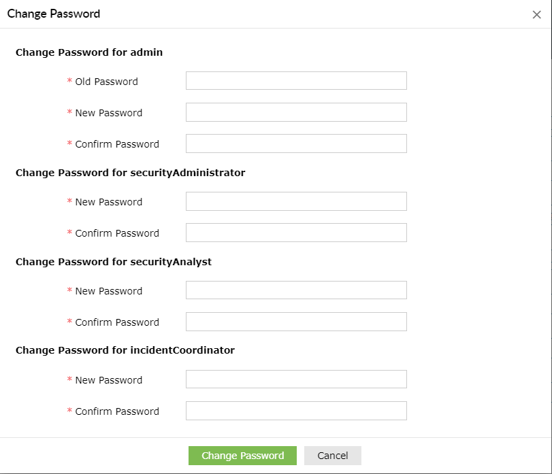Click the Change Password for incidentCoordinator heading
This screenshot has width=552, height=474.
point(125,350)
